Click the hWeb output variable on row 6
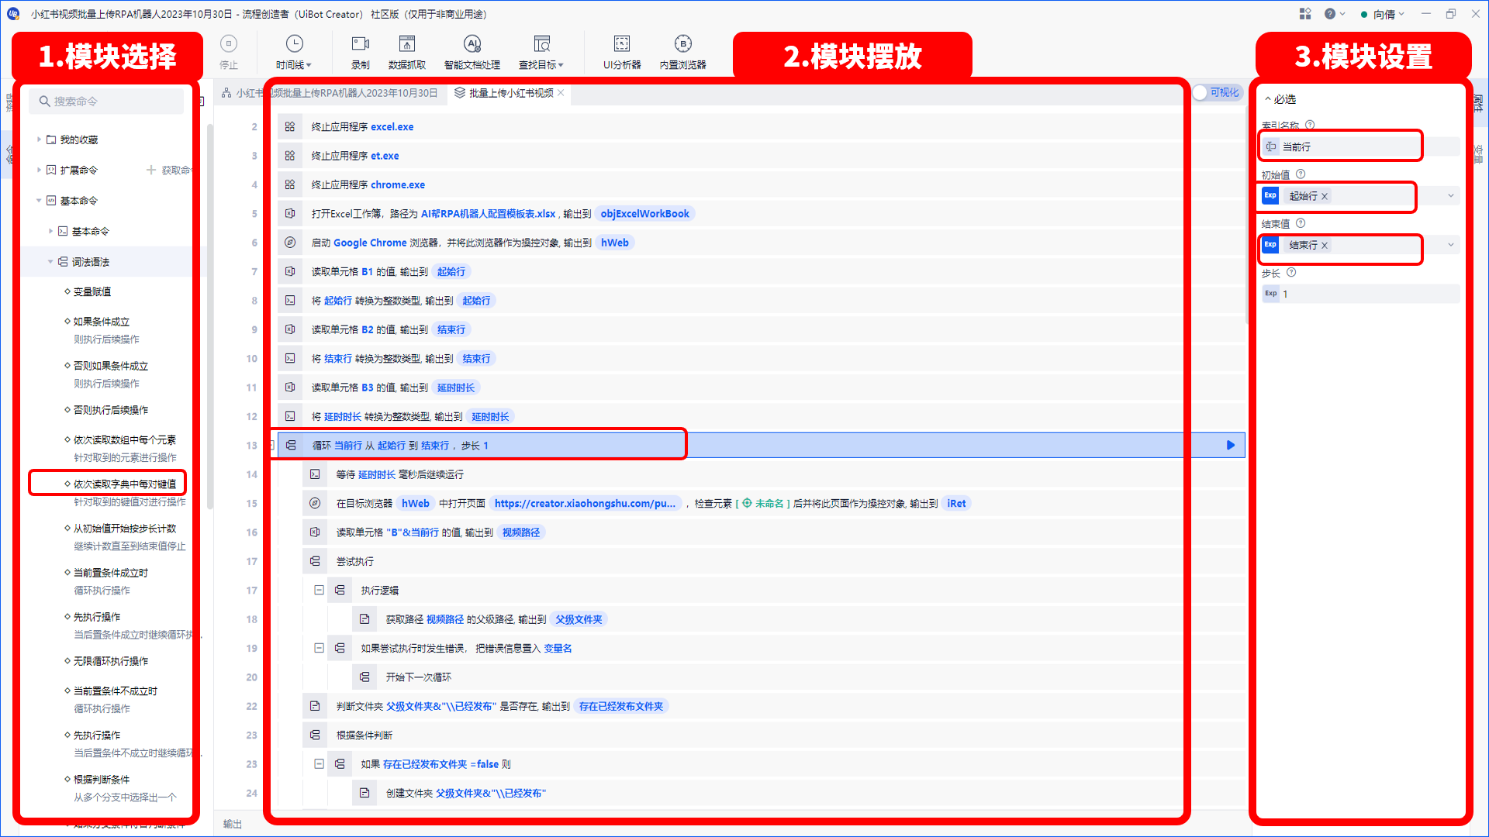1489x837 pixels. [615, 243]
